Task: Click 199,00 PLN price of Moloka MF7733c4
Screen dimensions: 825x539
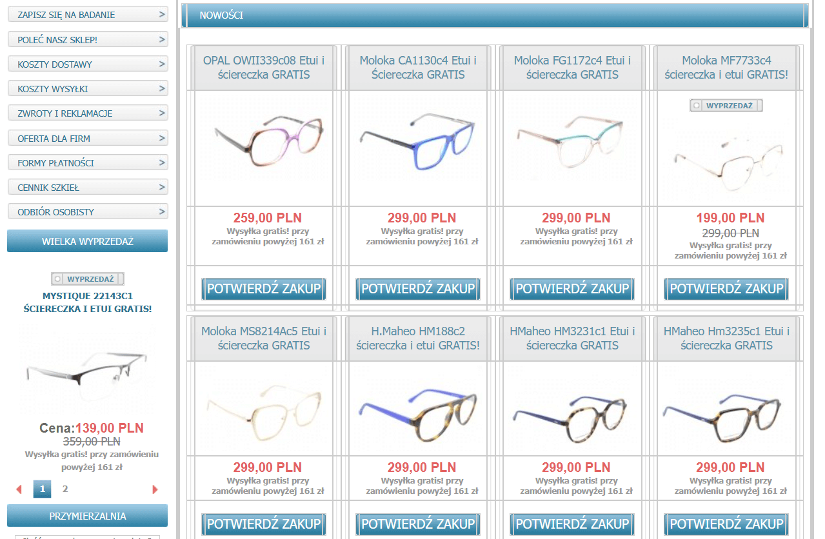Action: click(730, 218)
